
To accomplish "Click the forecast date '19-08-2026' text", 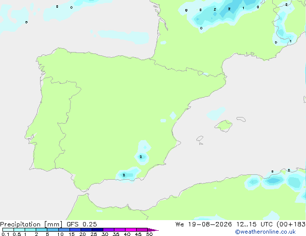I will 210,224.
